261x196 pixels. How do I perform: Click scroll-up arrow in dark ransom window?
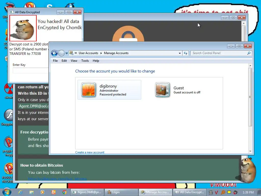coord(243,23)
